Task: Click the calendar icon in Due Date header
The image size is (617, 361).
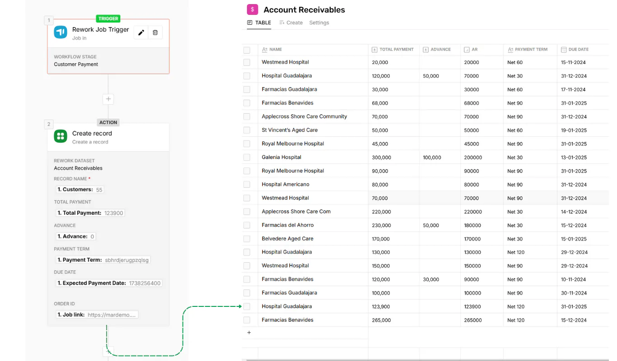Action: tap(564, 50)
